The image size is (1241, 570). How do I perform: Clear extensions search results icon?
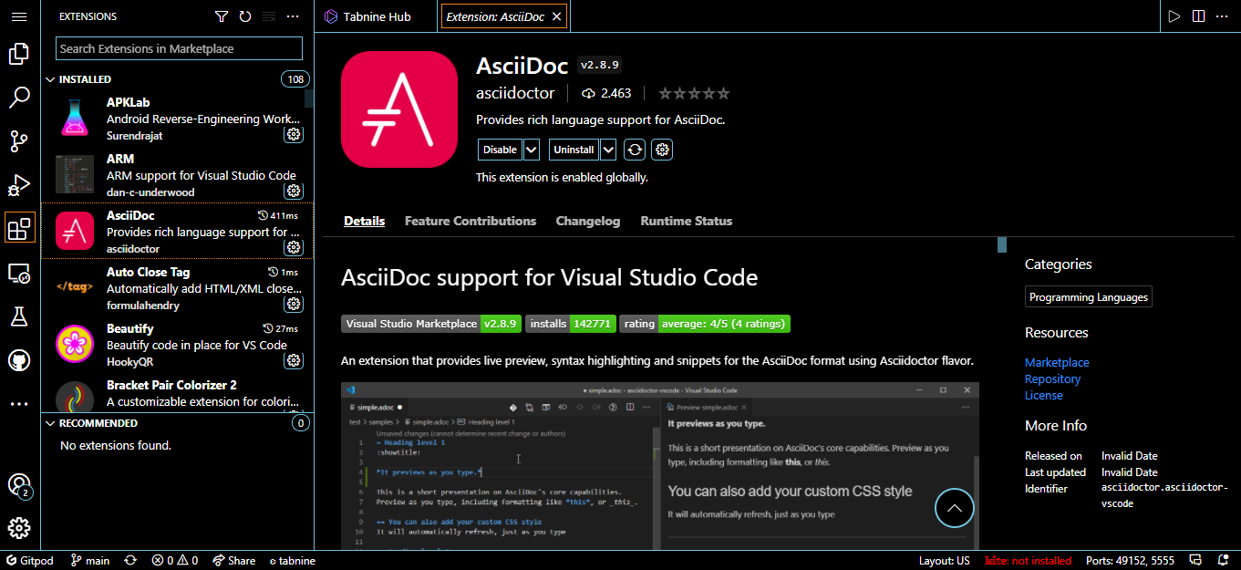269,16
